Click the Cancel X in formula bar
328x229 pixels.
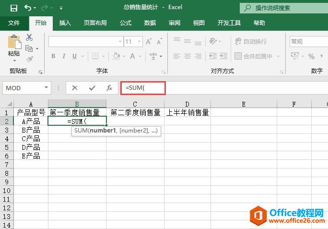point(75,88)
